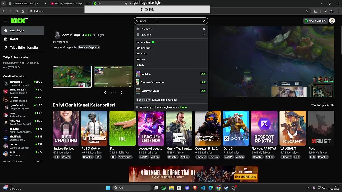342x192 pixels.
Task: Open the media control icon
Action: [325, 11]
